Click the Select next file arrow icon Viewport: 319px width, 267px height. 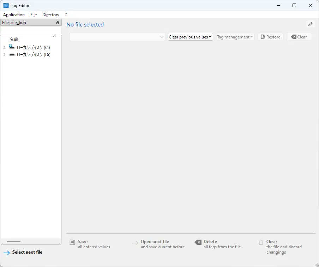6,253
